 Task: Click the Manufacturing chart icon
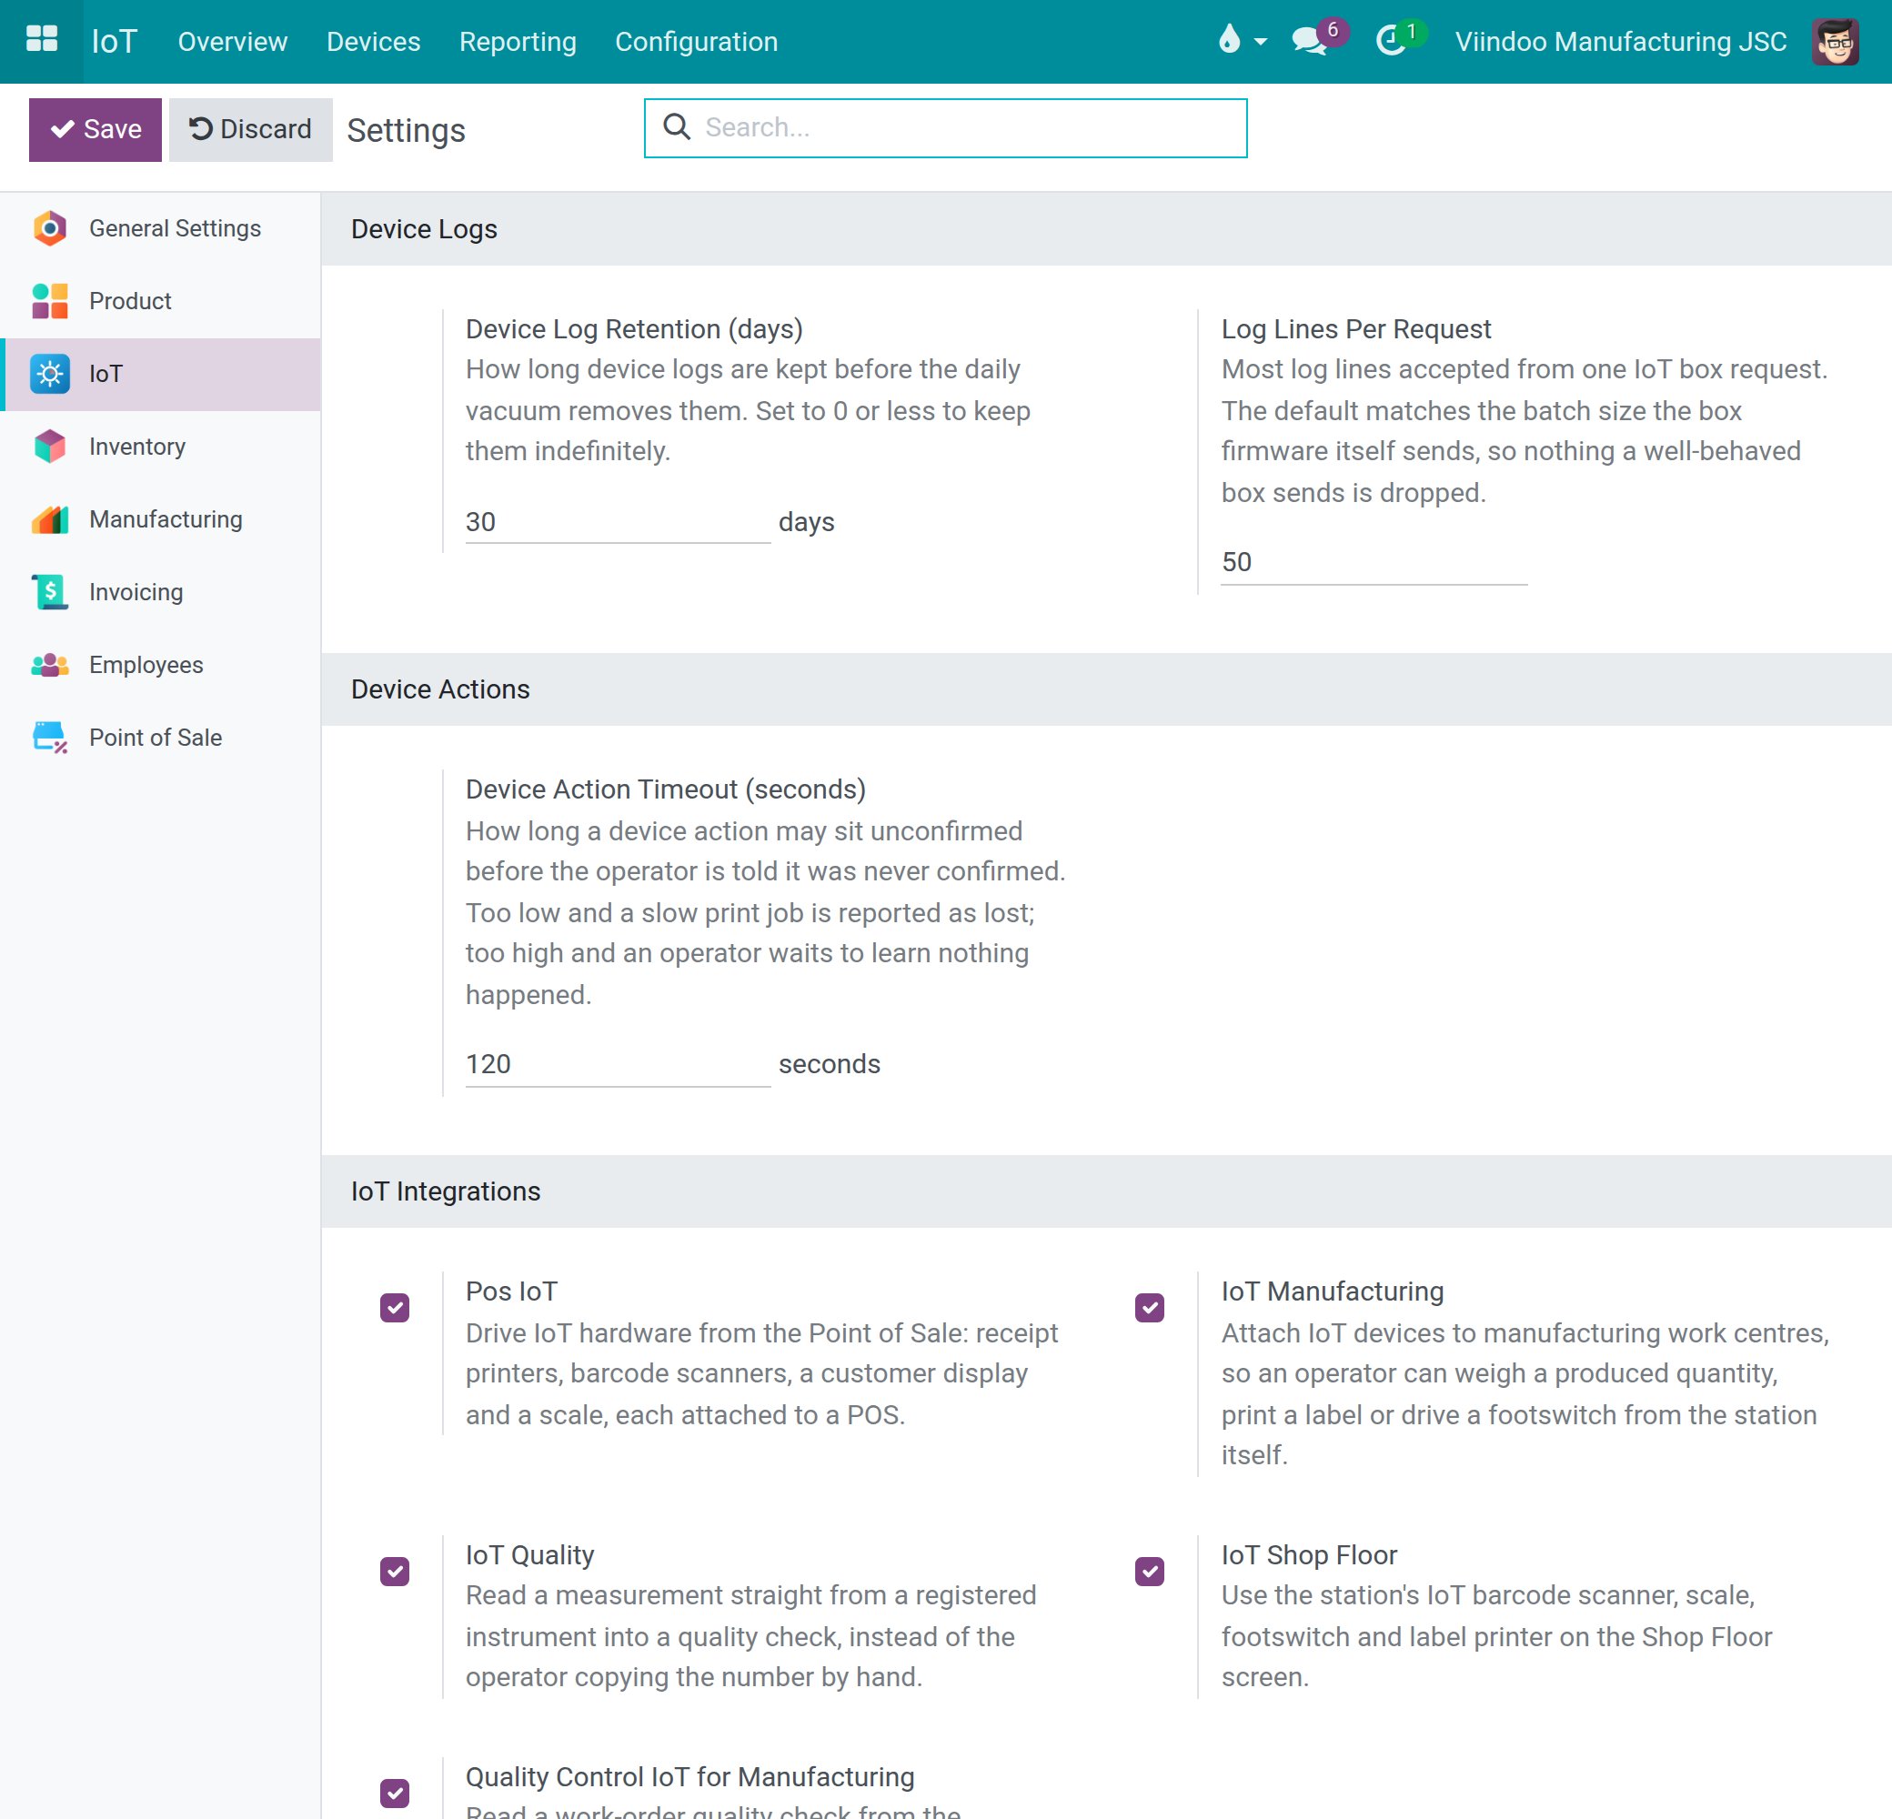(49, 519)
